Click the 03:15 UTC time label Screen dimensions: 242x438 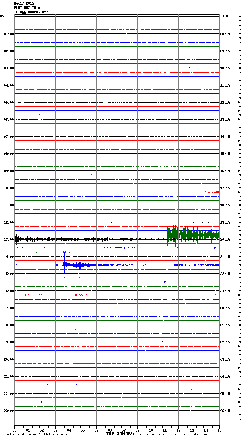225,359
